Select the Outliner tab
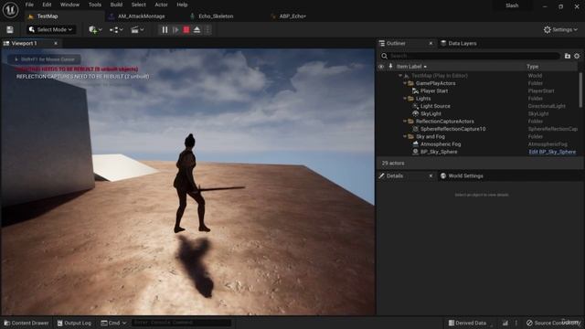585x329 pixels. coord(396,43)
